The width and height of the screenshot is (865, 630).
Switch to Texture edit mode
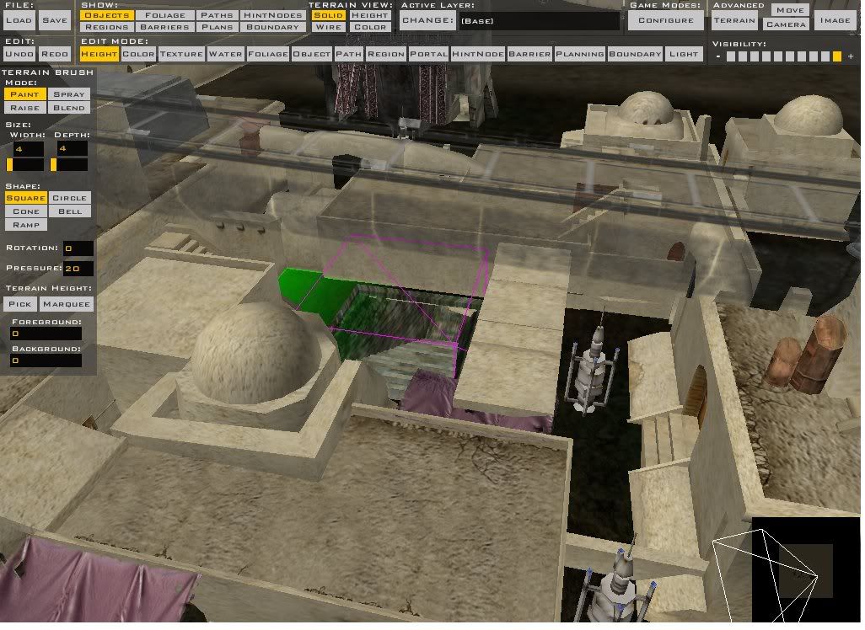coord(181,54)
